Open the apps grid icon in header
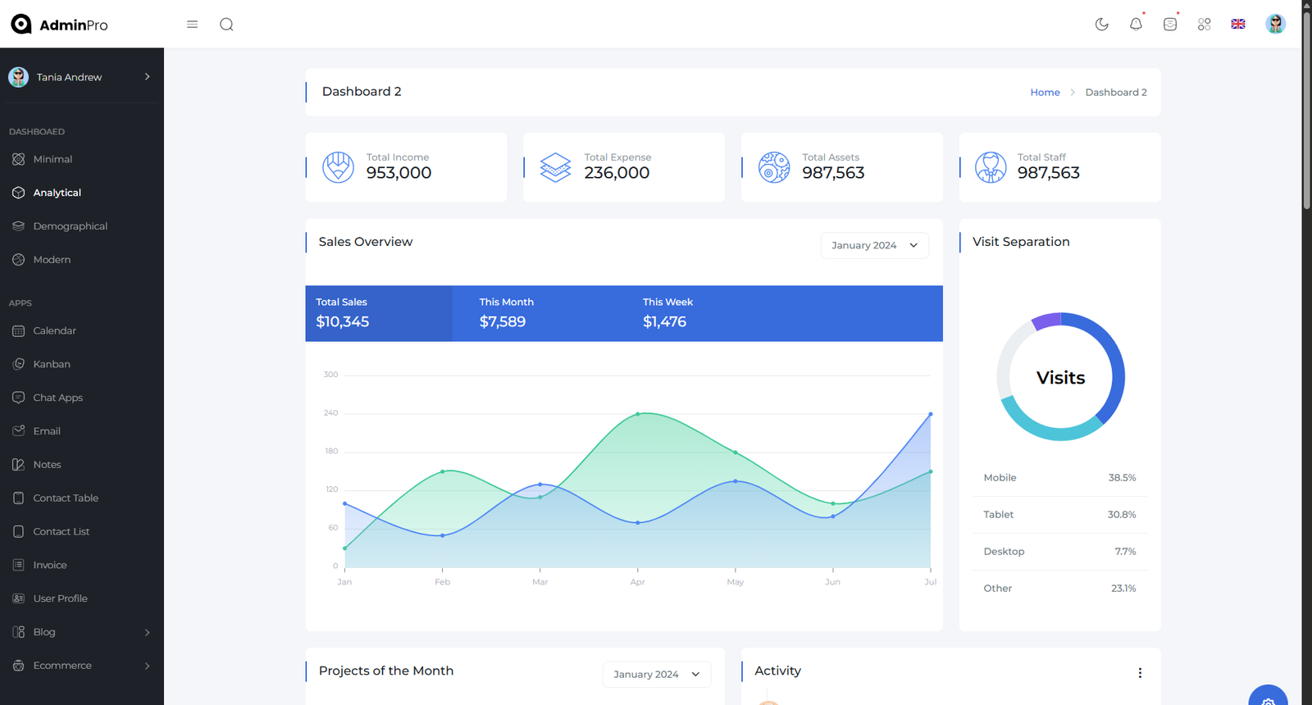The image size is (1312, 705). pos(1204,25)
